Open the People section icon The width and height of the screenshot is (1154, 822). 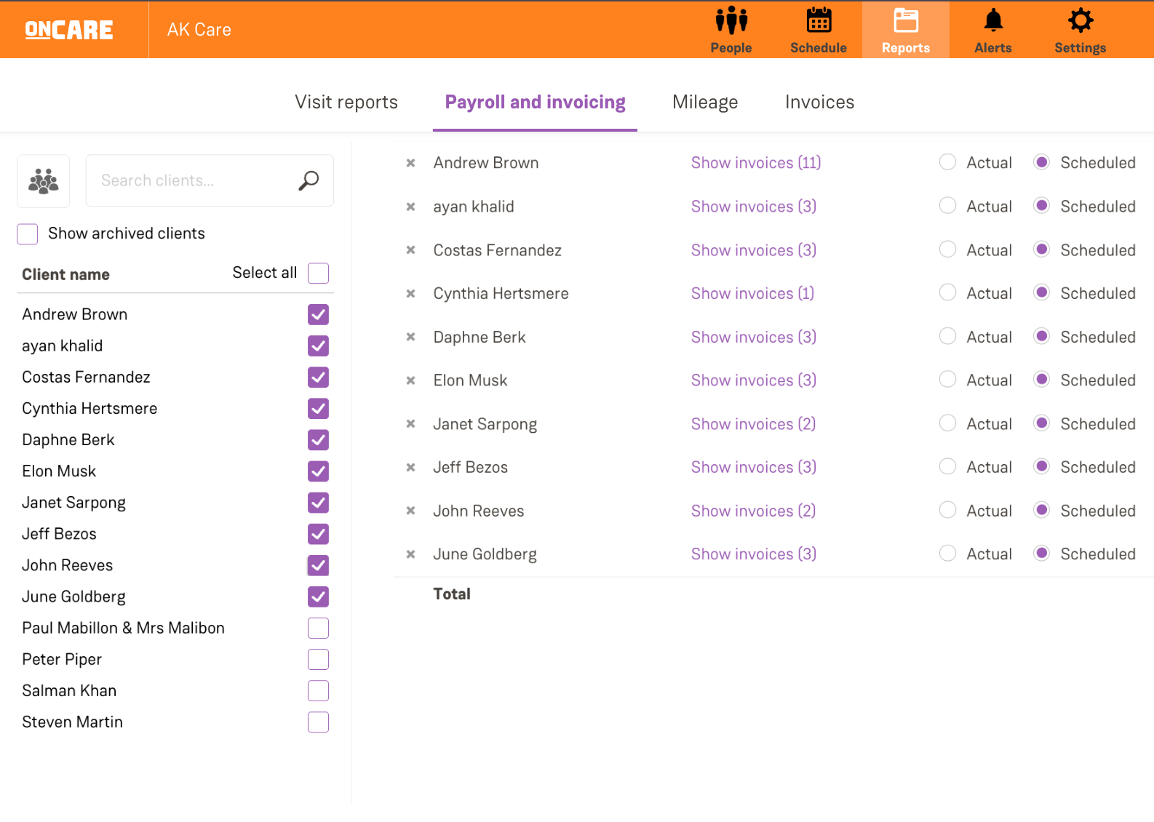click(731, 22)
